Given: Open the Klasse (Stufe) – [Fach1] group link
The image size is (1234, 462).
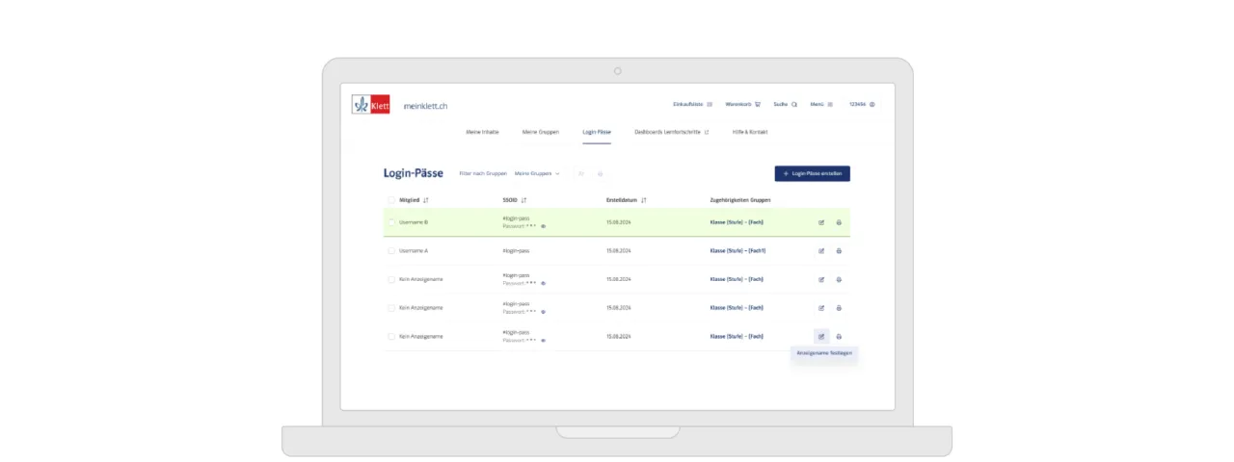Looking at the screenshot, I should coord(738,250).
